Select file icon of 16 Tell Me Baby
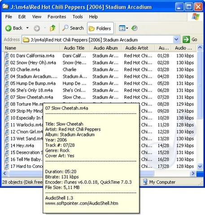Image resolution: width=205 pixels, height=215 pixels. (x=7, y=159)
